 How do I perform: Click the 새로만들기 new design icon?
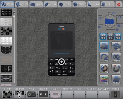pyautogui.click(x=116, y=79)
